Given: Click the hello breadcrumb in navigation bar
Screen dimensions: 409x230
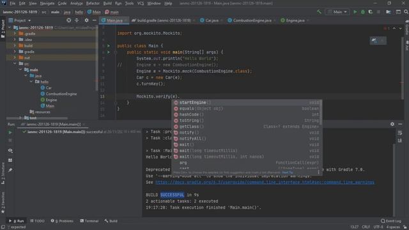Looking at the screenshot, I should click(x=79, y=12).
